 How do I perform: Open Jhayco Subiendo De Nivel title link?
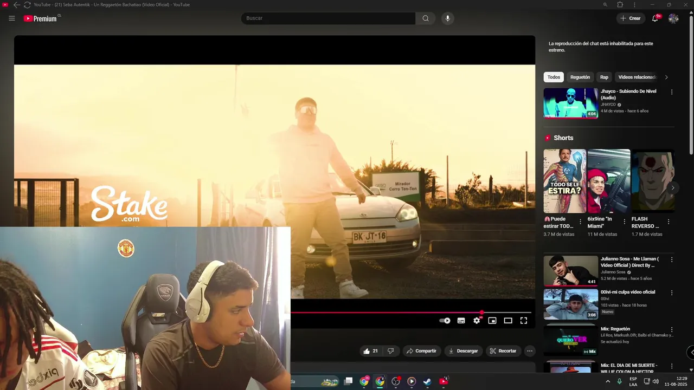point(628,94)
